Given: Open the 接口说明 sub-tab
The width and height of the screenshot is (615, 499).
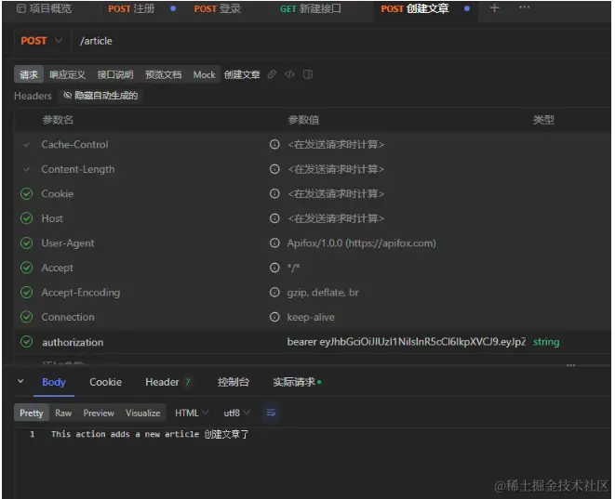Looking at the screenshot, I should (115, 74).
